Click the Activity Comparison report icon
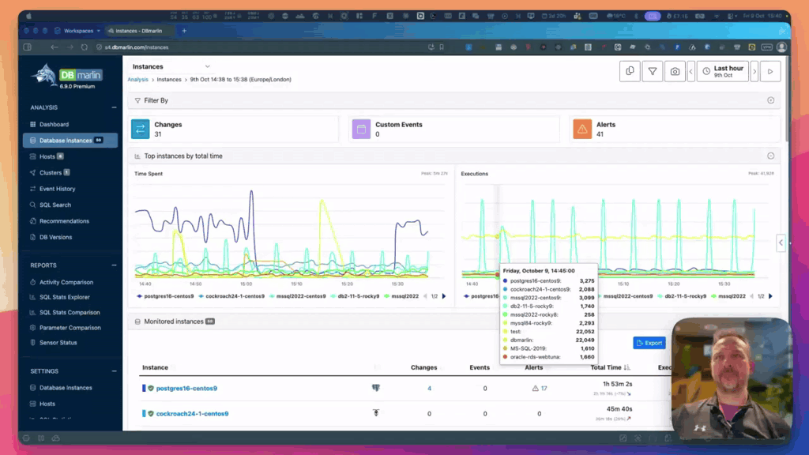The height and width of the screenshot is (455, 809). [x=33, y=282]
